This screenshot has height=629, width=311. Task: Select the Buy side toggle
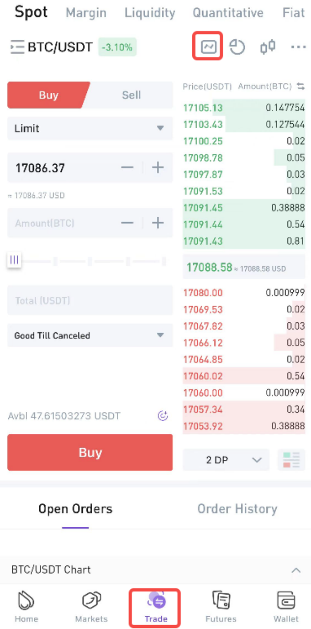click(48, 95)
